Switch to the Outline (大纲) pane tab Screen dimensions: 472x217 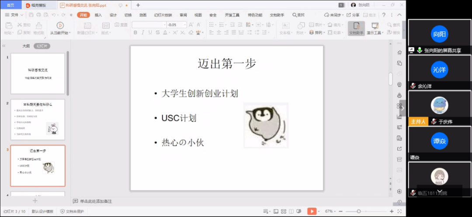click(x=26, y=46)
